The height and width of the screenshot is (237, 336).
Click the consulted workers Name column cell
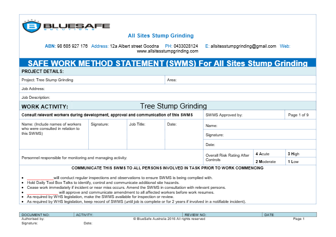[54, 134]
